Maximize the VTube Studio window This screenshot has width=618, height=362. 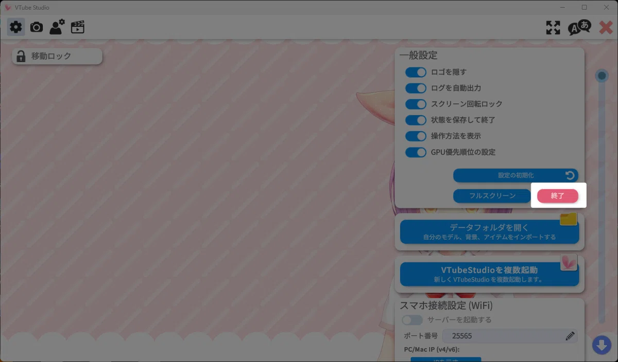[584, 7]
